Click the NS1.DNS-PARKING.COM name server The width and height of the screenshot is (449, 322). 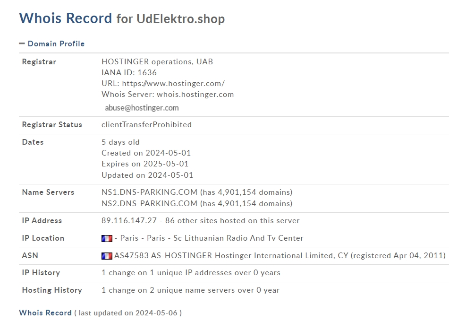[150, 192]
